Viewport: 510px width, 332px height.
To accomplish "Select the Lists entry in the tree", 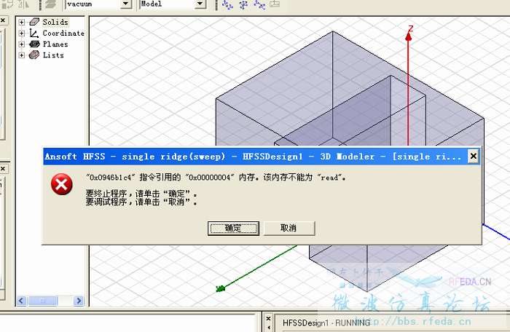I will [x=53, y=55].
